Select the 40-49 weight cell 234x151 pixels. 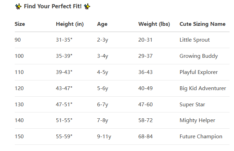click(145, 88)
